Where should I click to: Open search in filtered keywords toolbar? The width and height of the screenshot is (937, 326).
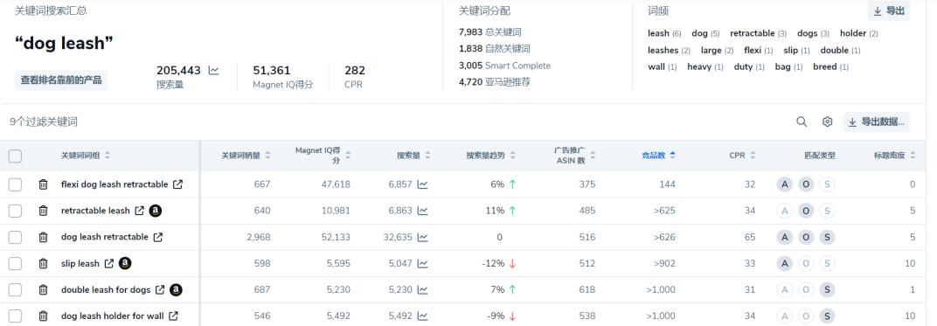click(x=802, y=121)
